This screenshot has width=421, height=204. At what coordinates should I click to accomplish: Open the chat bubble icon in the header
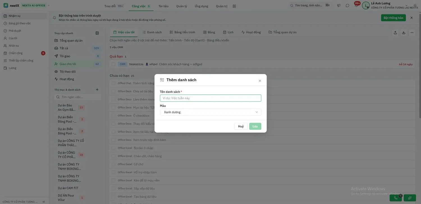[347, 6]
